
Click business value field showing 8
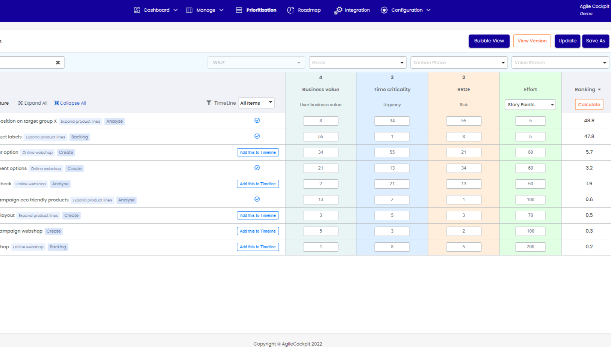point(321,121)
